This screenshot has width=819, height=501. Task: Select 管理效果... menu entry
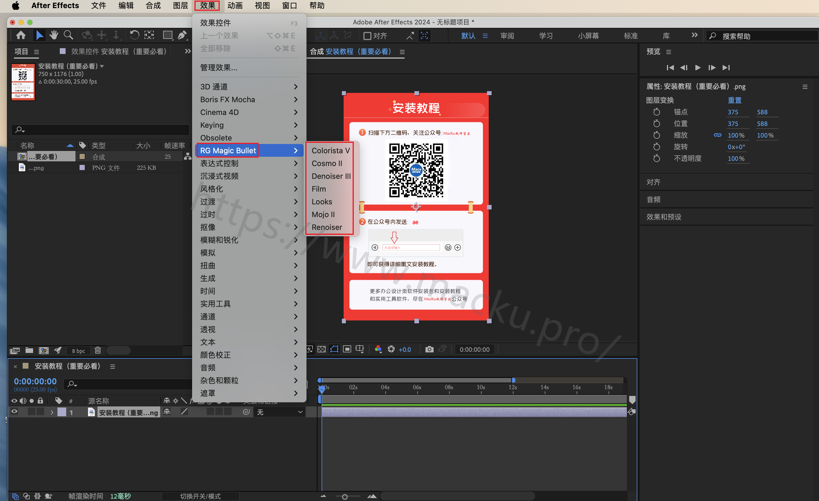[x=249, y=68]
